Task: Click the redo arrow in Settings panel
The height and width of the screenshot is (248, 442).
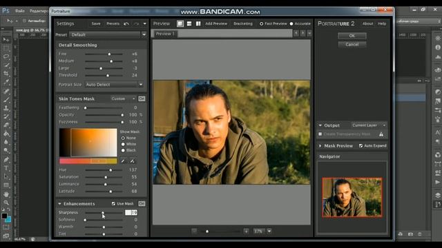Action: coord(137,23)
